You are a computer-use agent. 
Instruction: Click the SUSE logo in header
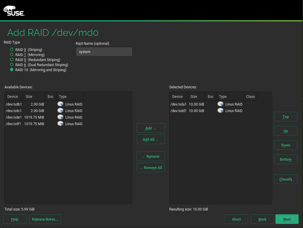[14, 11]
